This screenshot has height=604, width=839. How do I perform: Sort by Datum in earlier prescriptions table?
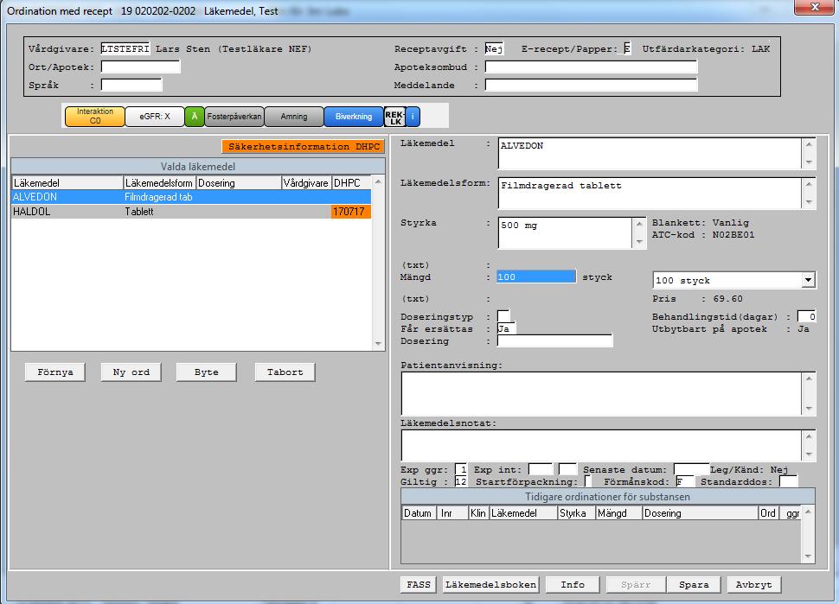[419, 513]
